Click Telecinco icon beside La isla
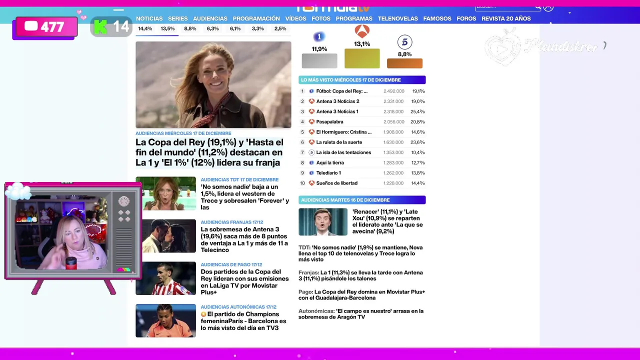 [x=311, y=152]
